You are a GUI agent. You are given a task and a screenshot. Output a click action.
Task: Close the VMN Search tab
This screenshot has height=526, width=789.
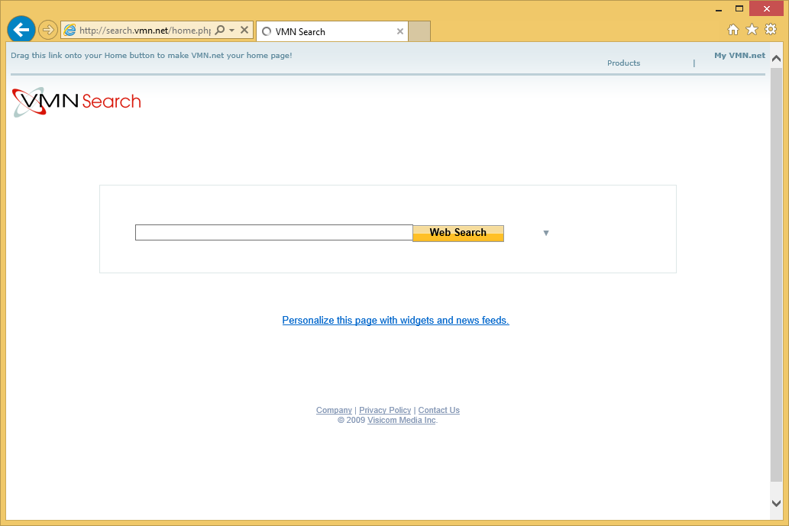click(x=400, y=31)
